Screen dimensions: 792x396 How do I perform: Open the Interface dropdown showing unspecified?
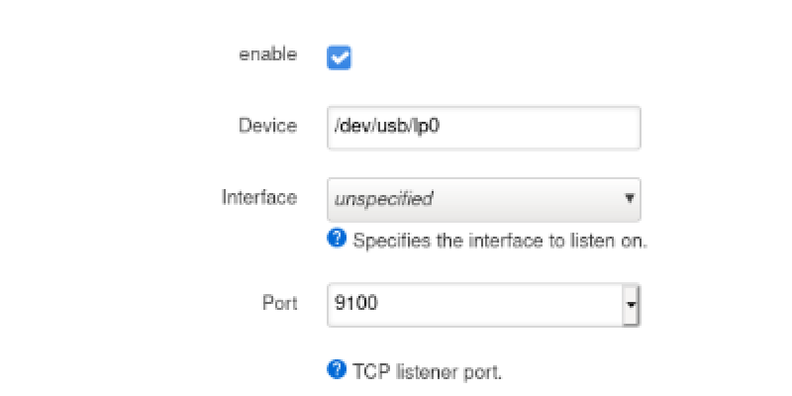click(x=483, y=199)
